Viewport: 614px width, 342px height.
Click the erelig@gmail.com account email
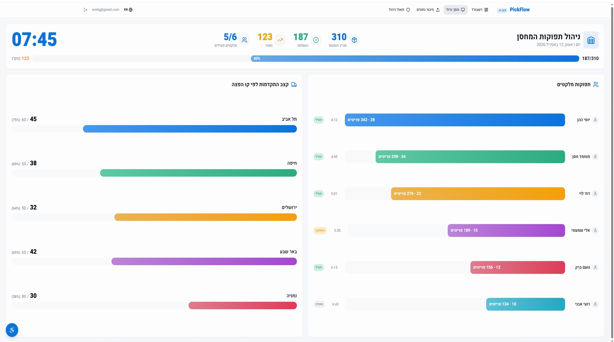106,10
